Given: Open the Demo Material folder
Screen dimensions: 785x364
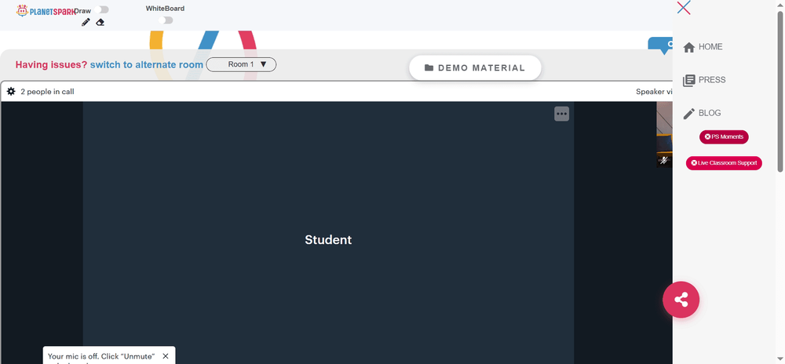Looking at the screenshot, I should [475, 68].
